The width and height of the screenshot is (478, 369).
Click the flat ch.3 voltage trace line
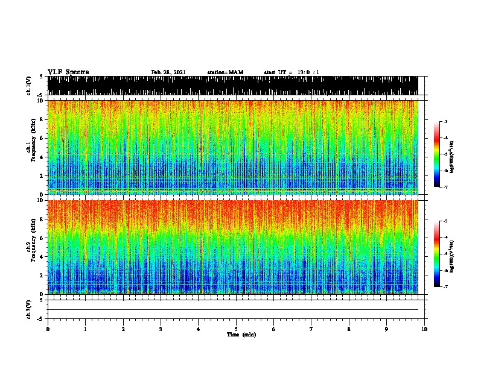tap(233, 310)
